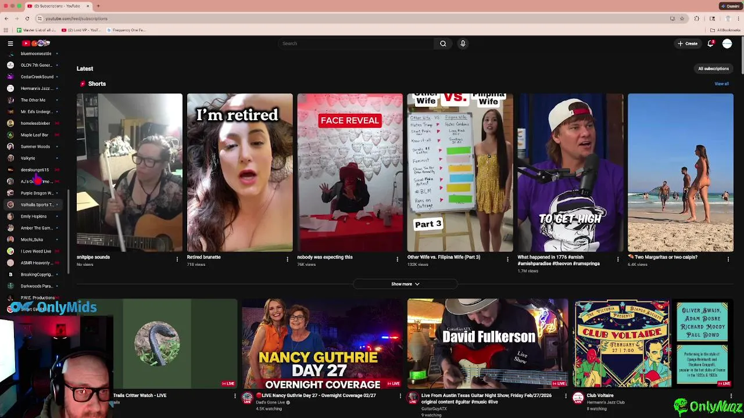Viewport: 744px width, 418px height.
Task: Open the Gemini button in Chrome
Action: click(730, 6)
